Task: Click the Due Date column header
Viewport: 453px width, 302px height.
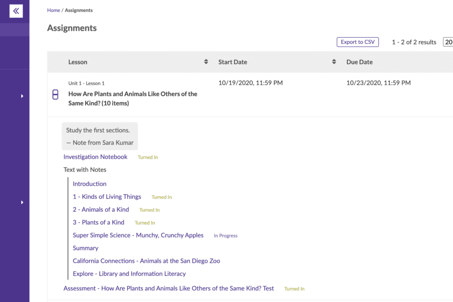Action: click(x=359, y=62)
